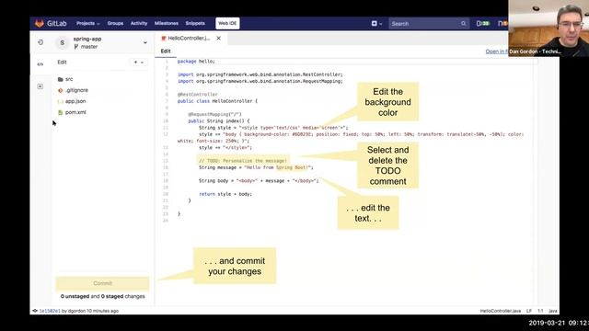The height and width of the screenshot is (331, 589).
Task: Open the Projects dropdown menu
Action: point(88,23)
